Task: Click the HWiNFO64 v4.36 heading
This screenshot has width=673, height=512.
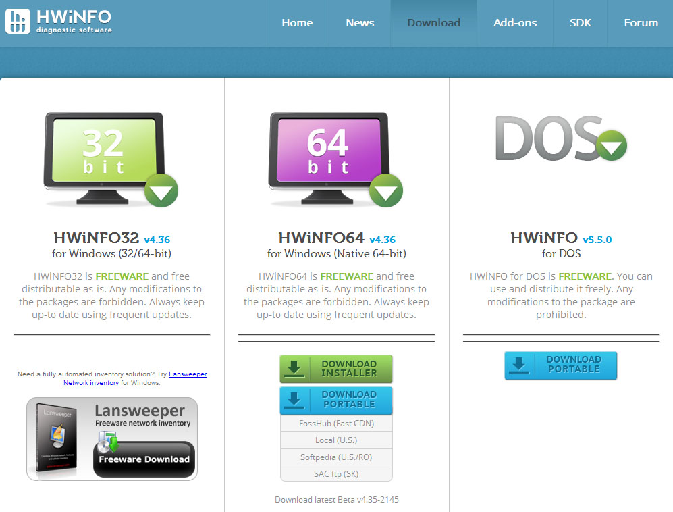Action: tap(336, 238)
